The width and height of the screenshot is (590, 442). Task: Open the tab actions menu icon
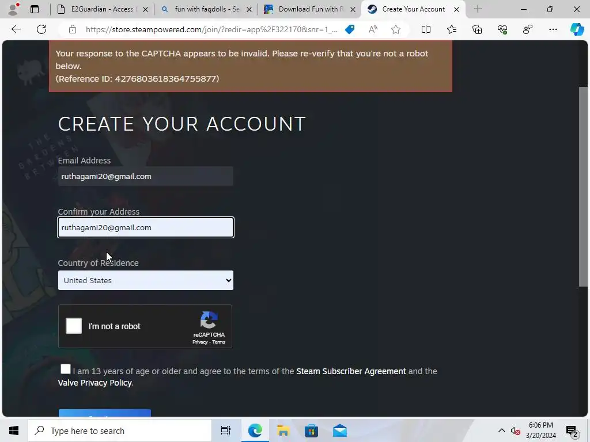(35, 9)
